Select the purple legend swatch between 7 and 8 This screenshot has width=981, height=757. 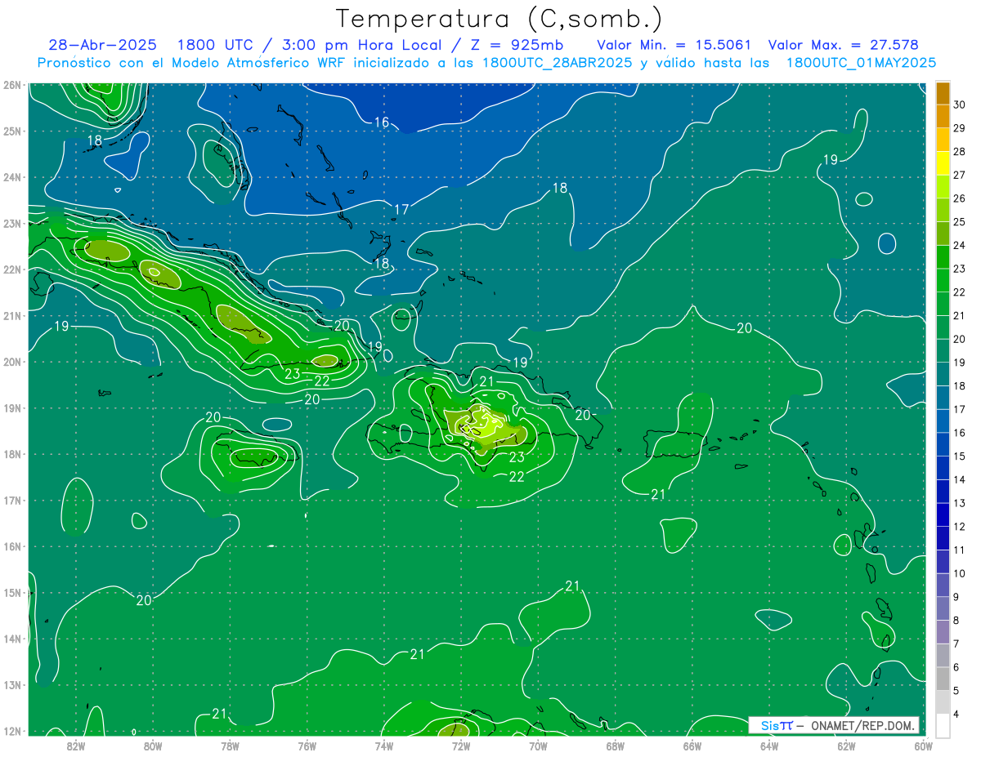point(943,631)
